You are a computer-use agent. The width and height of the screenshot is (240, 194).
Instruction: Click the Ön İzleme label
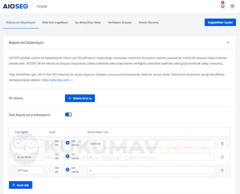click(16, 98)
